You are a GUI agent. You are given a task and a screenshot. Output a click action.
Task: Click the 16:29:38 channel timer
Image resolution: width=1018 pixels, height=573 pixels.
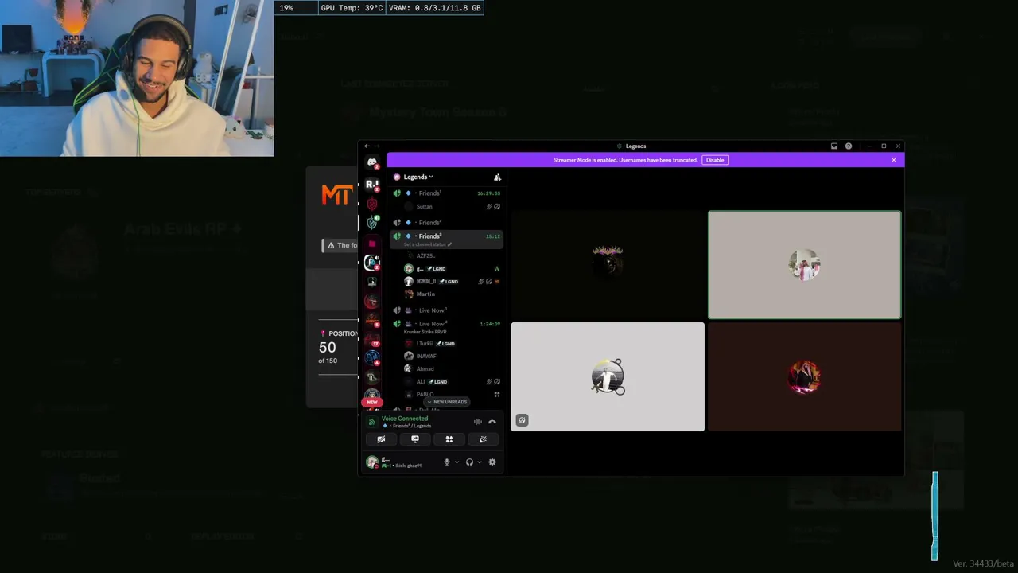pos(488,193)
